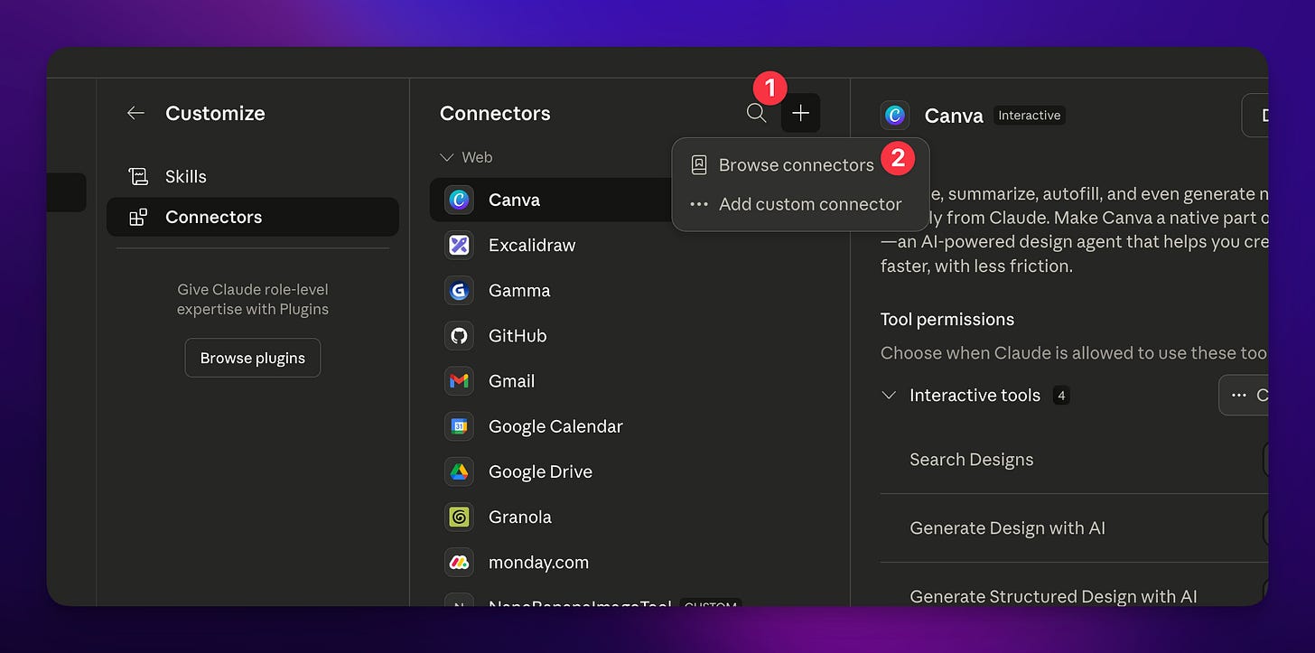
Task: Click the Interactive badge next to Canva title
Action: coord(1030,116)
